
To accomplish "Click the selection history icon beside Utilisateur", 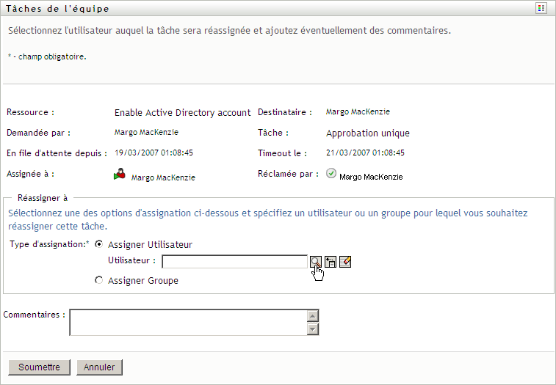I will [331, 262].
